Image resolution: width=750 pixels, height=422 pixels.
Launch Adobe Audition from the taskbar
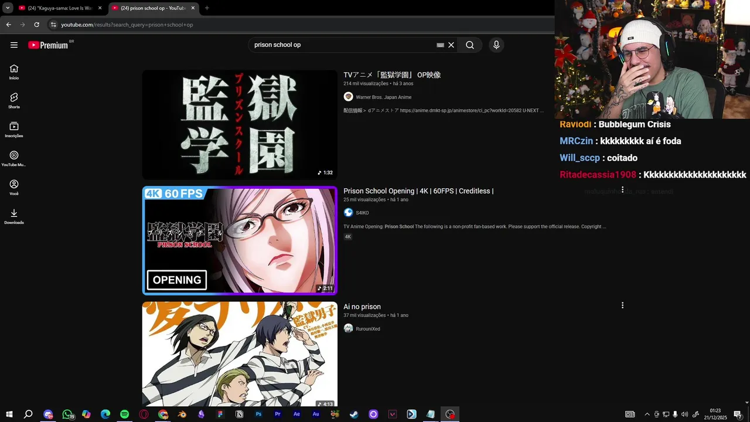click(x=316, y=414)
